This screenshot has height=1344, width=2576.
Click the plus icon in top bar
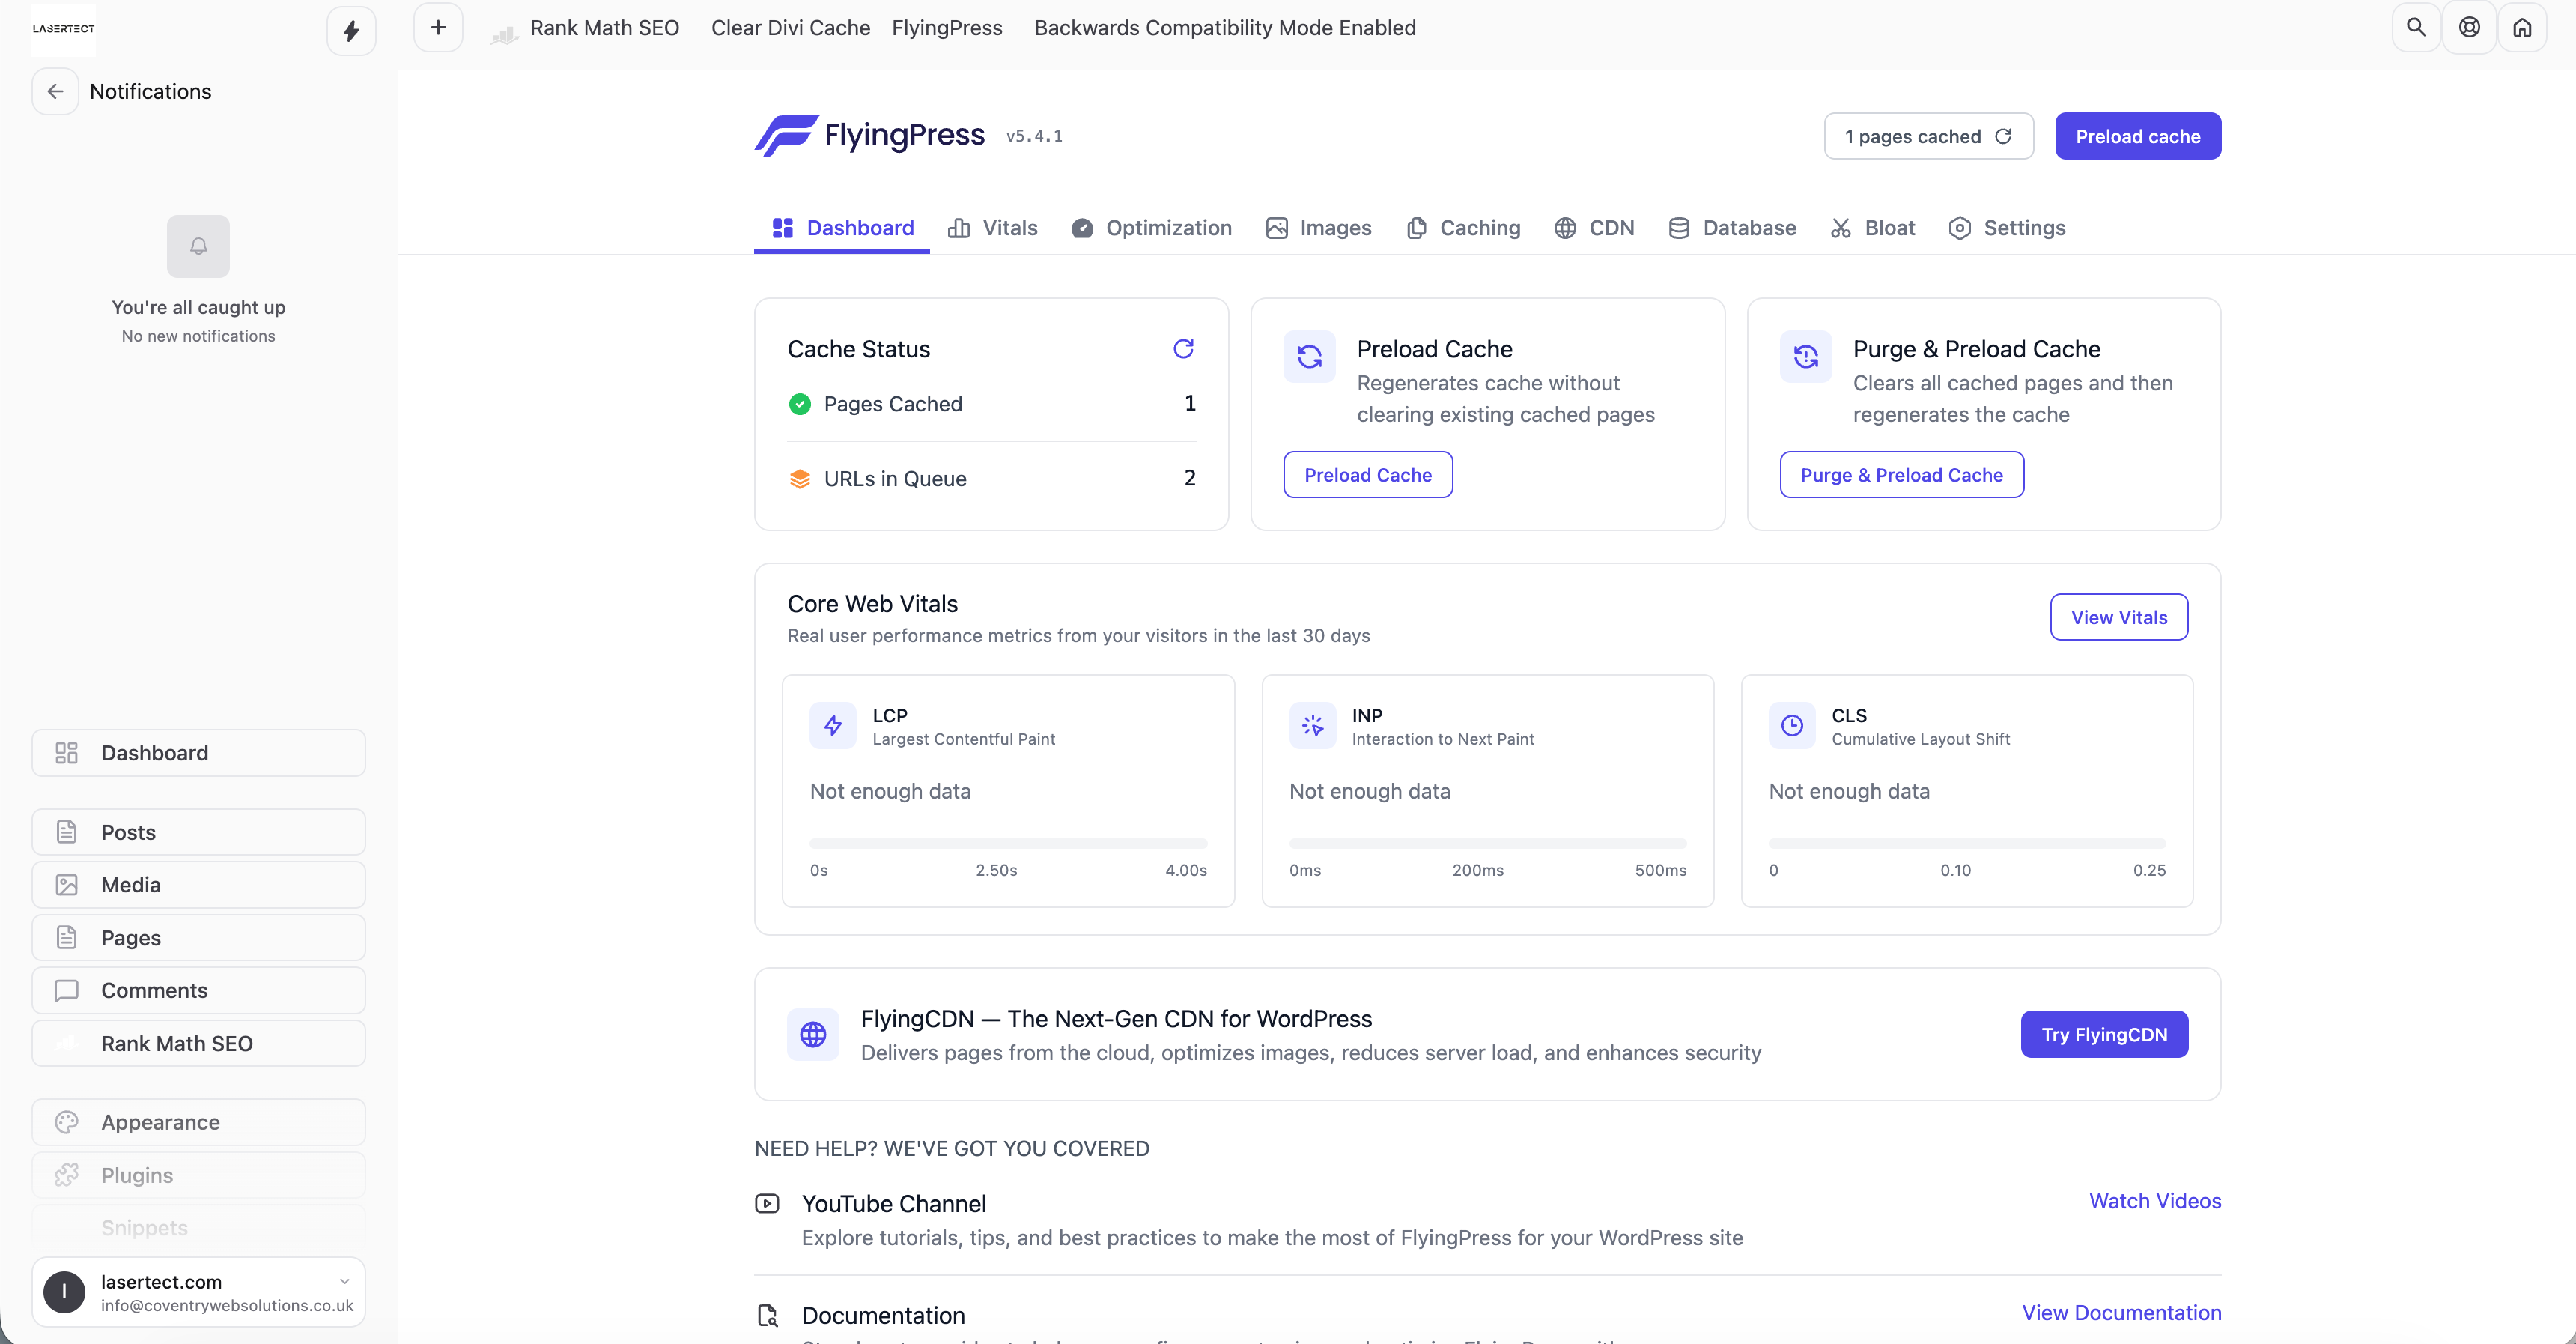[x=438, y=28]
